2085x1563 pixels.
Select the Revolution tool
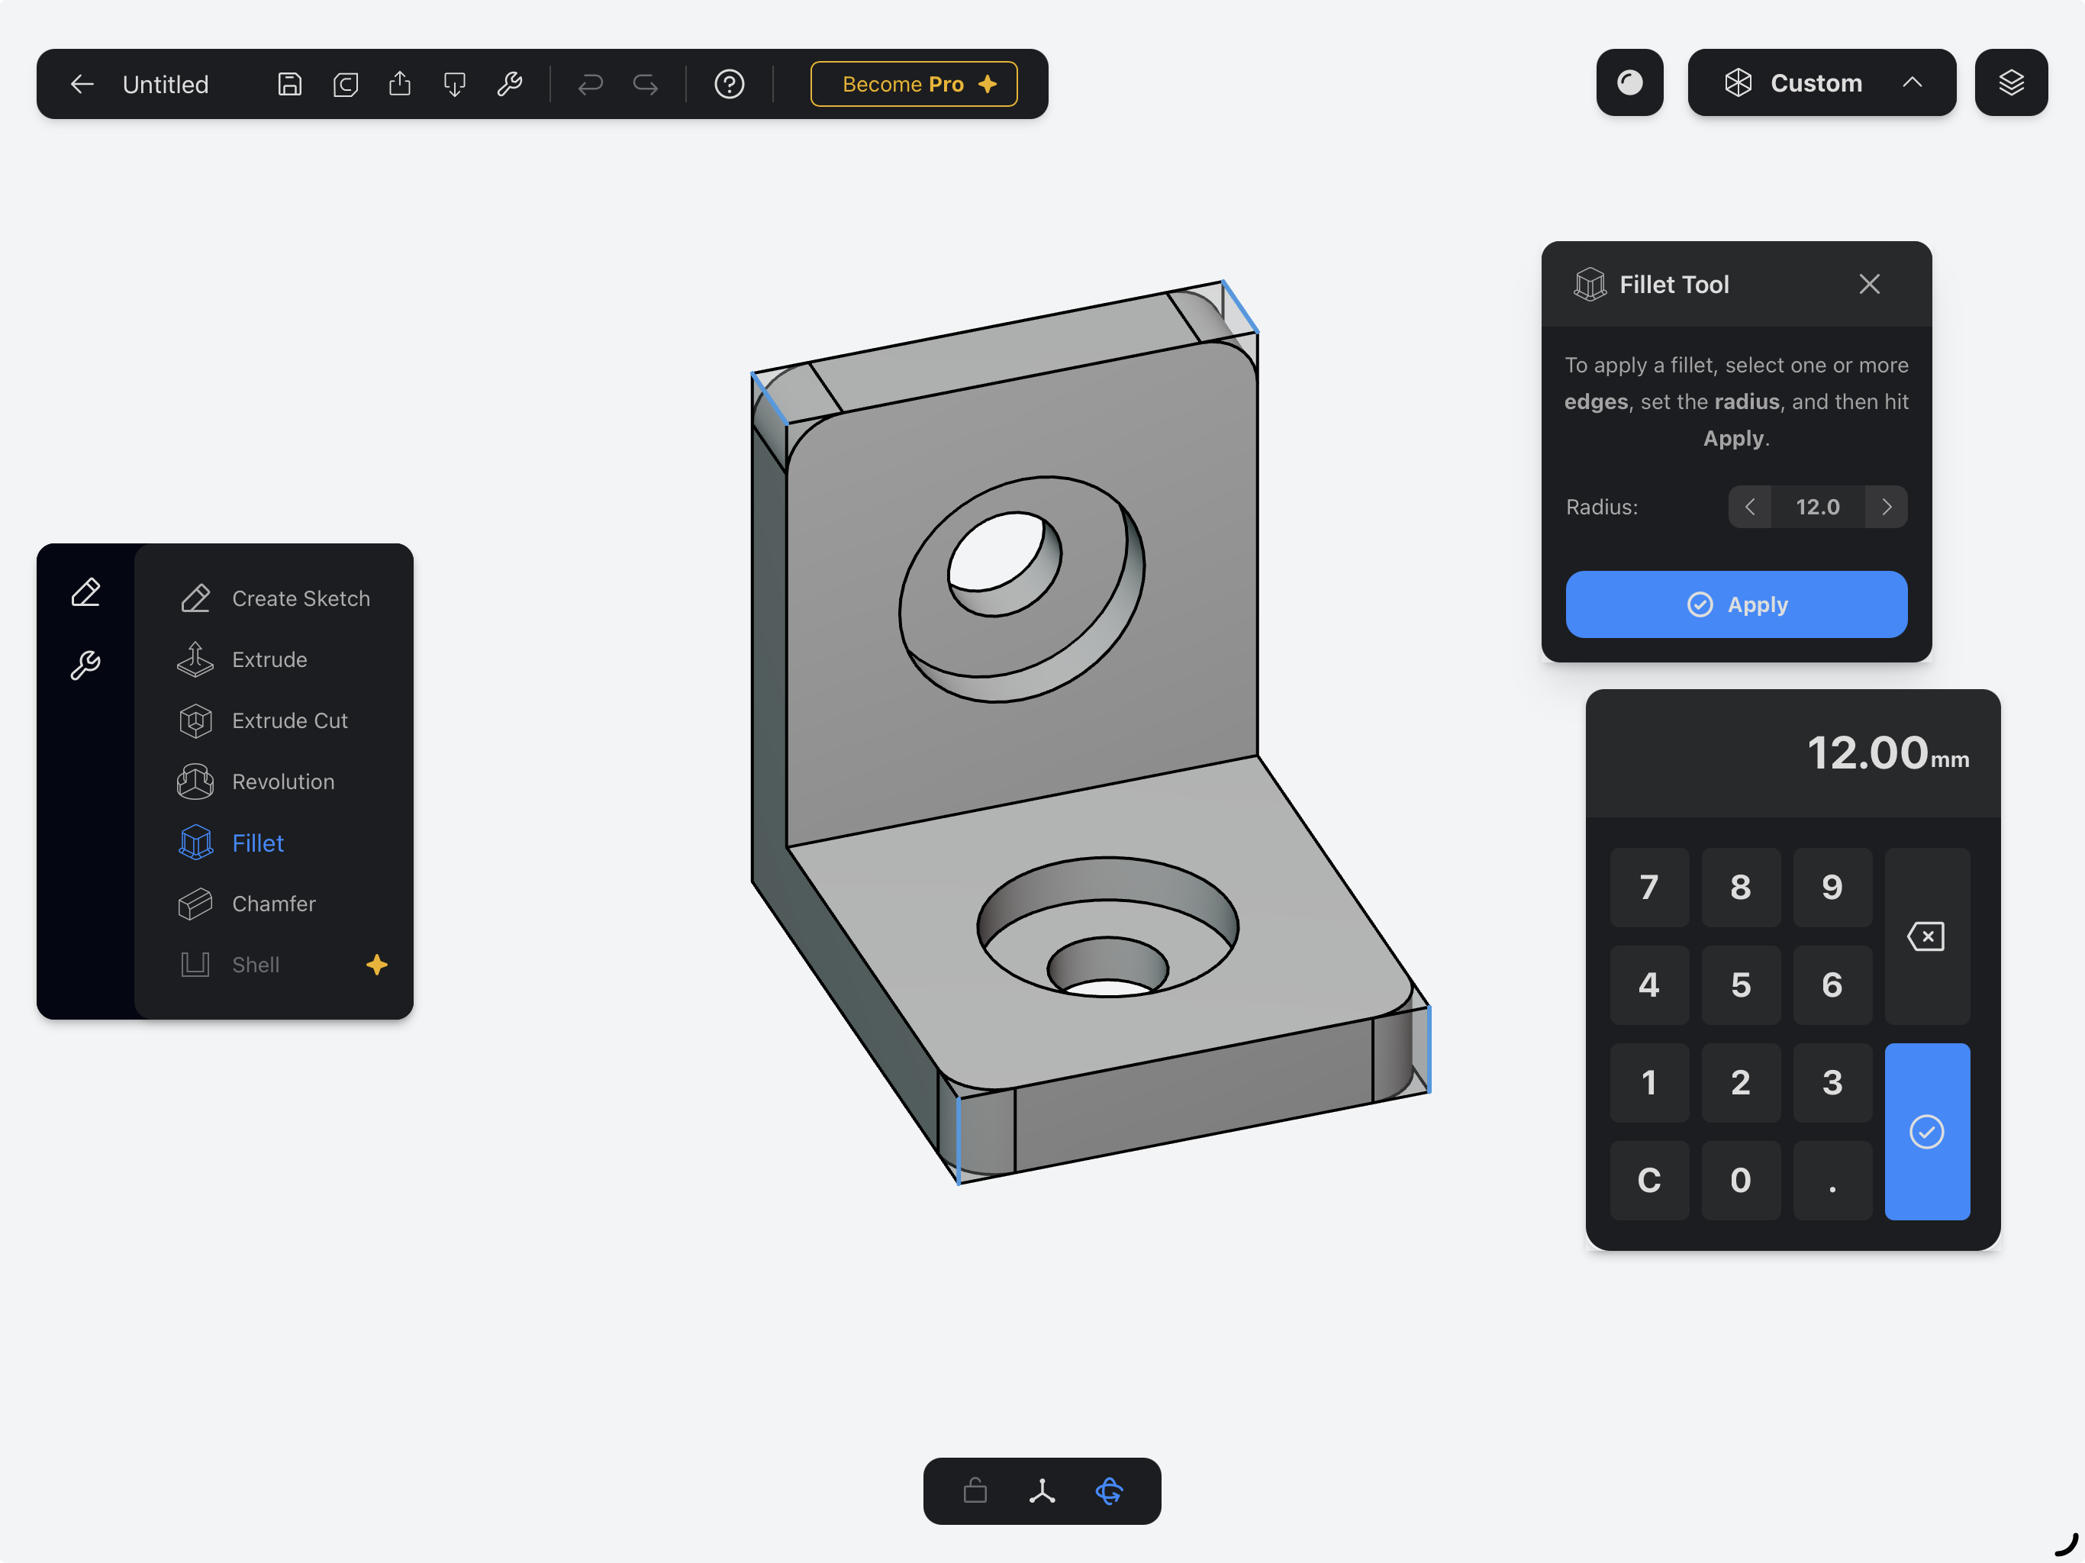click(x=282, y=781)
